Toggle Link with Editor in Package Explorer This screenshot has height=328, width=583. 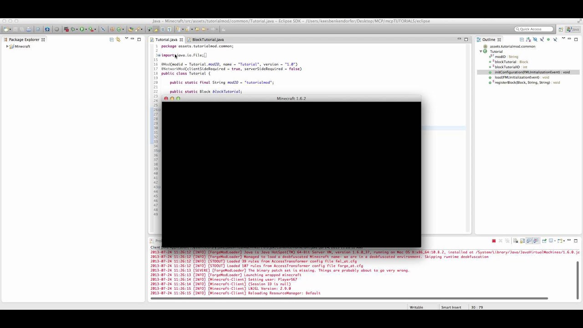[x=118, y=40]
